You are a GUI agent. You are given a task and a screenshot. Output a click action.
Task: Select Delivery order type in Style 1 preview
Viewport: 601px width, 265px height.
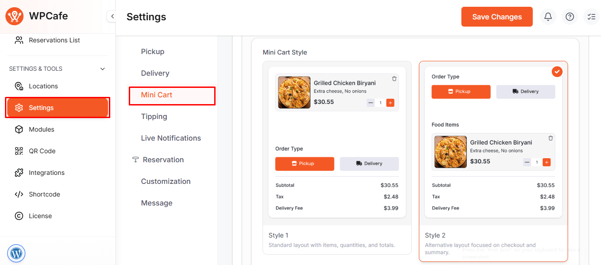pyautogui.click(x=369, y=164)
